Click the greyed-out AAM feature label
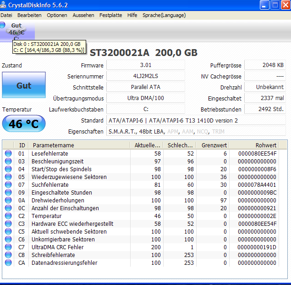The image size is (291, 285). [x=187, y=132]
